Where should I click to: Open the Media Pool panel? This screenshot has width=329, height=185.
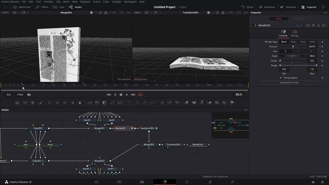click(22, 7)
